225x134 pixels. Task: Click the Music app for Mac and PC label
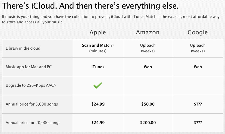tap(29, 67)
